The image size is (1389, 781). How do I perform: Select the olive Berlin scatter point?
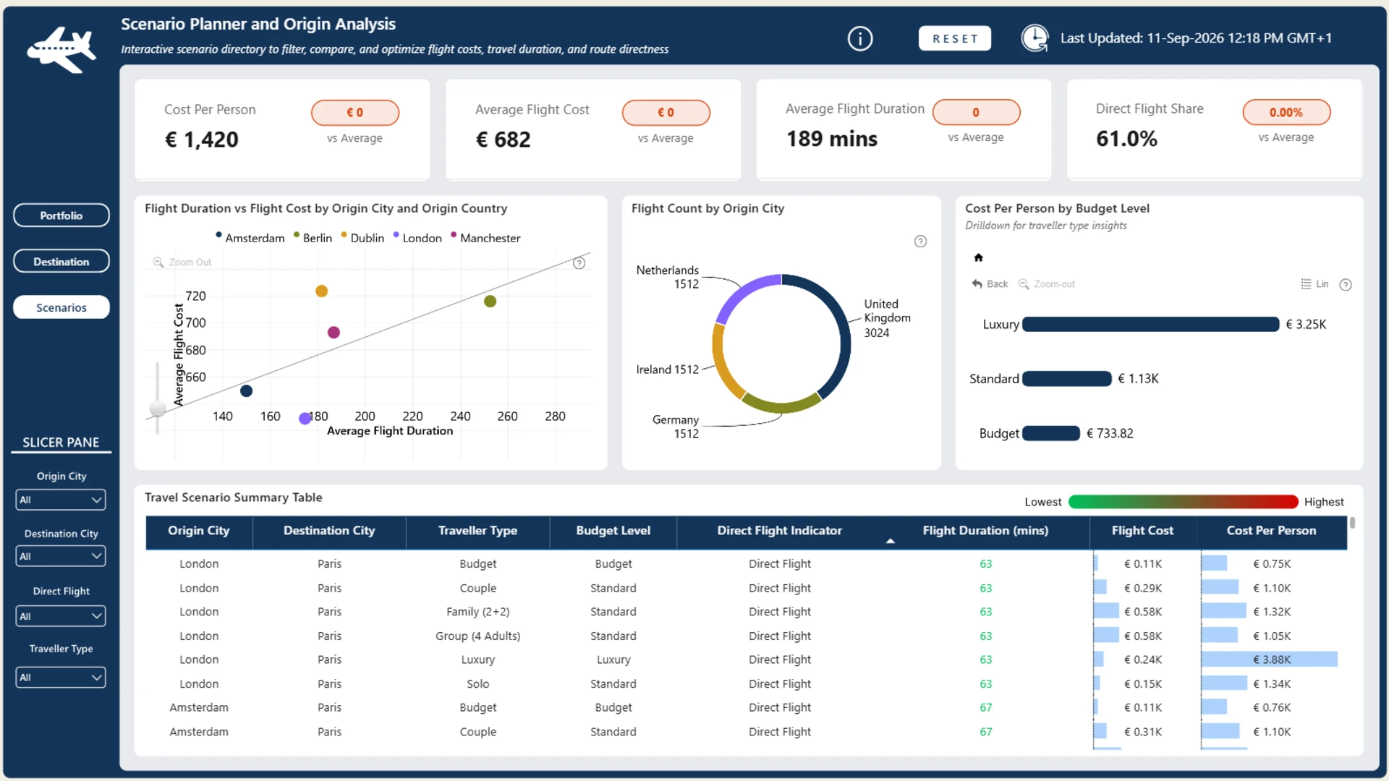point(490,302)
